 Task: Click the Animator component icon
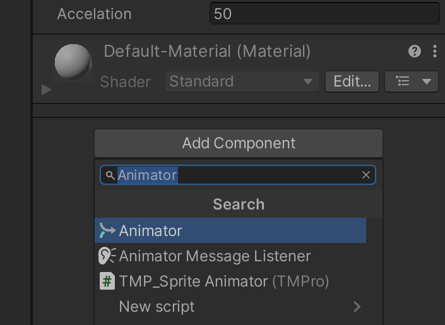coord(107,231)
